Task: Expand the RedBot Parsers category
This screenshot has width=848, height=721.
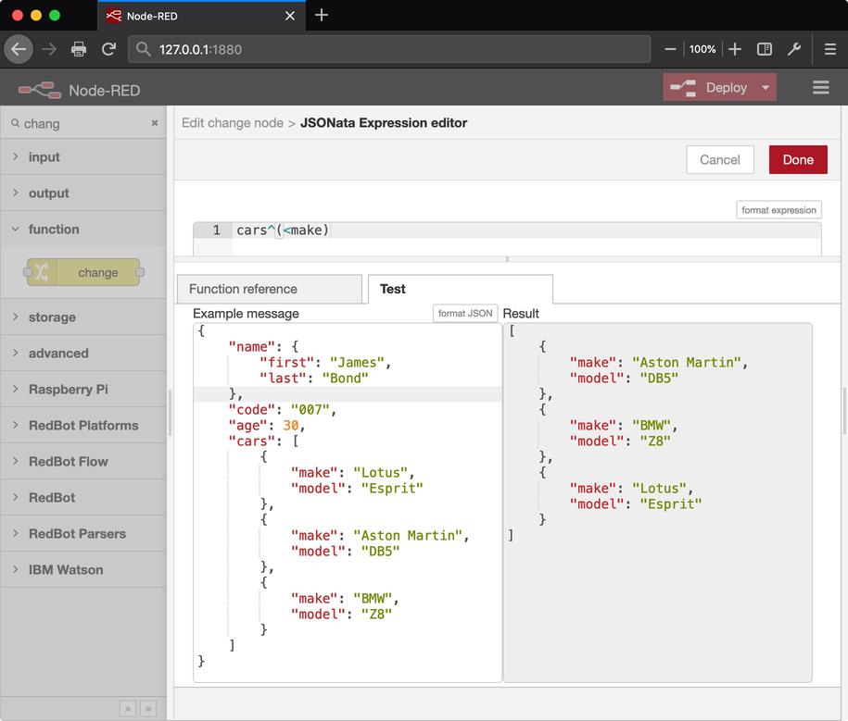Action: tap(83, 534)
